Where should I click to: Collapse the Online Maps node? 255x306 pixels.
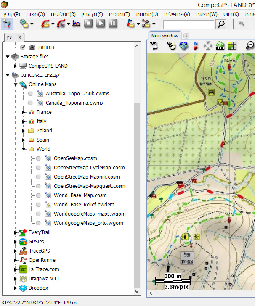16,84
